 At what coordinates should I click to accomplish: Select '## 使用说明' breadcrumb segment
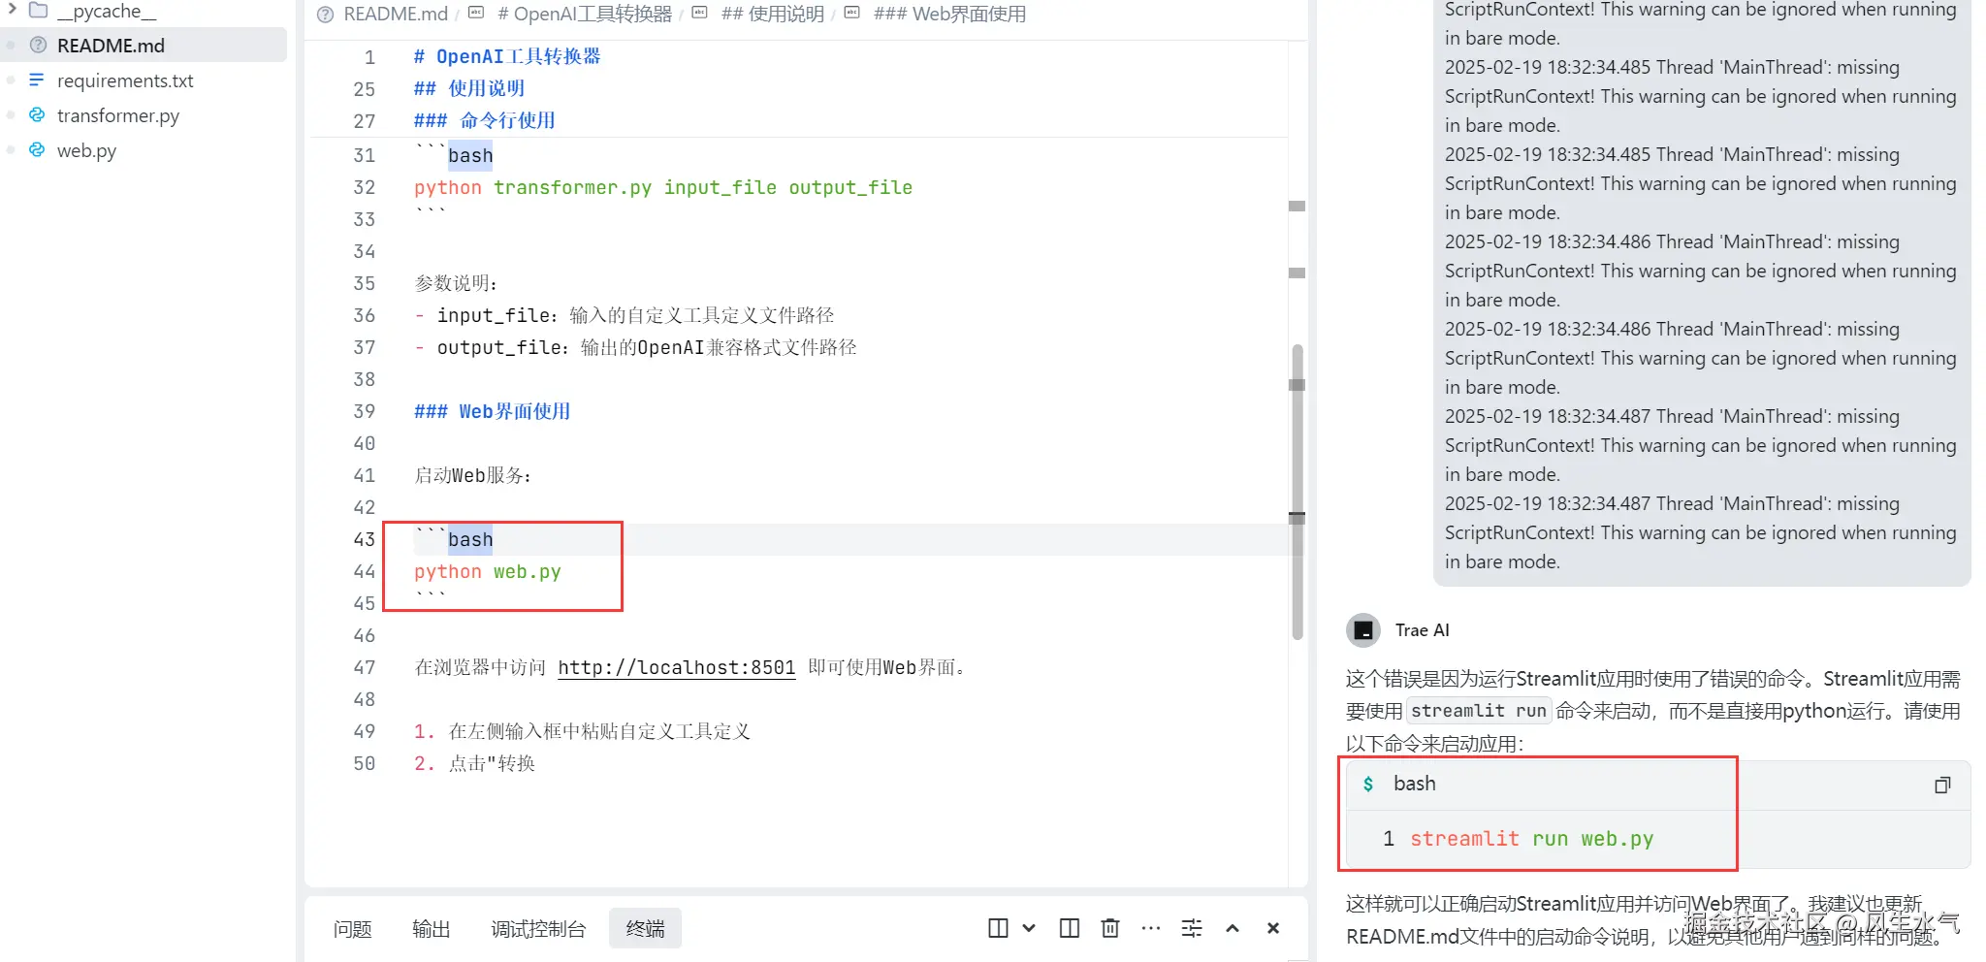(x=773, y=14)
